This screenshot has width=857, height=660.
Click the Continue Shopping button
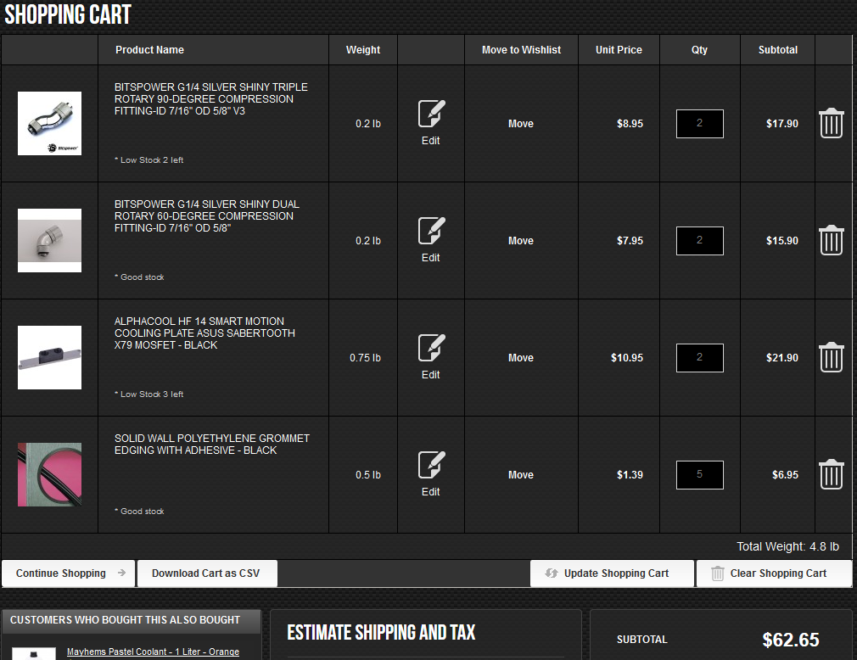click(69, 573)
